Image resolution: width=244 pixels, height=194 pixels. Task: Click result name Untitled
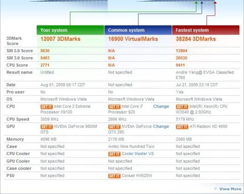click(47, 72)
